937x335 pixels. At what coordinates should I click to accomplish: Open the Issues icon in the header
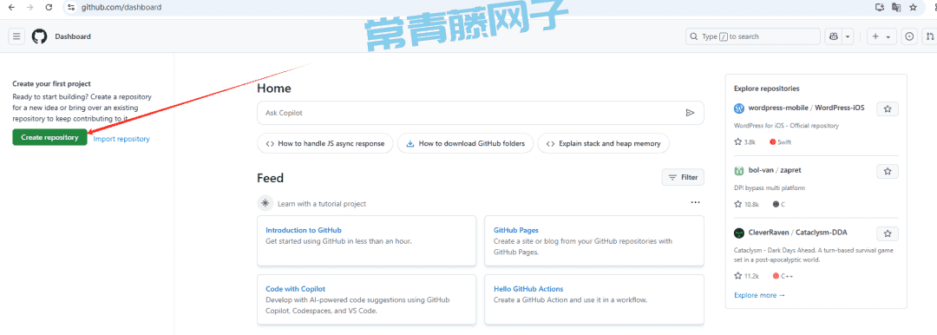pyautogui.click(x=909, y=36)
